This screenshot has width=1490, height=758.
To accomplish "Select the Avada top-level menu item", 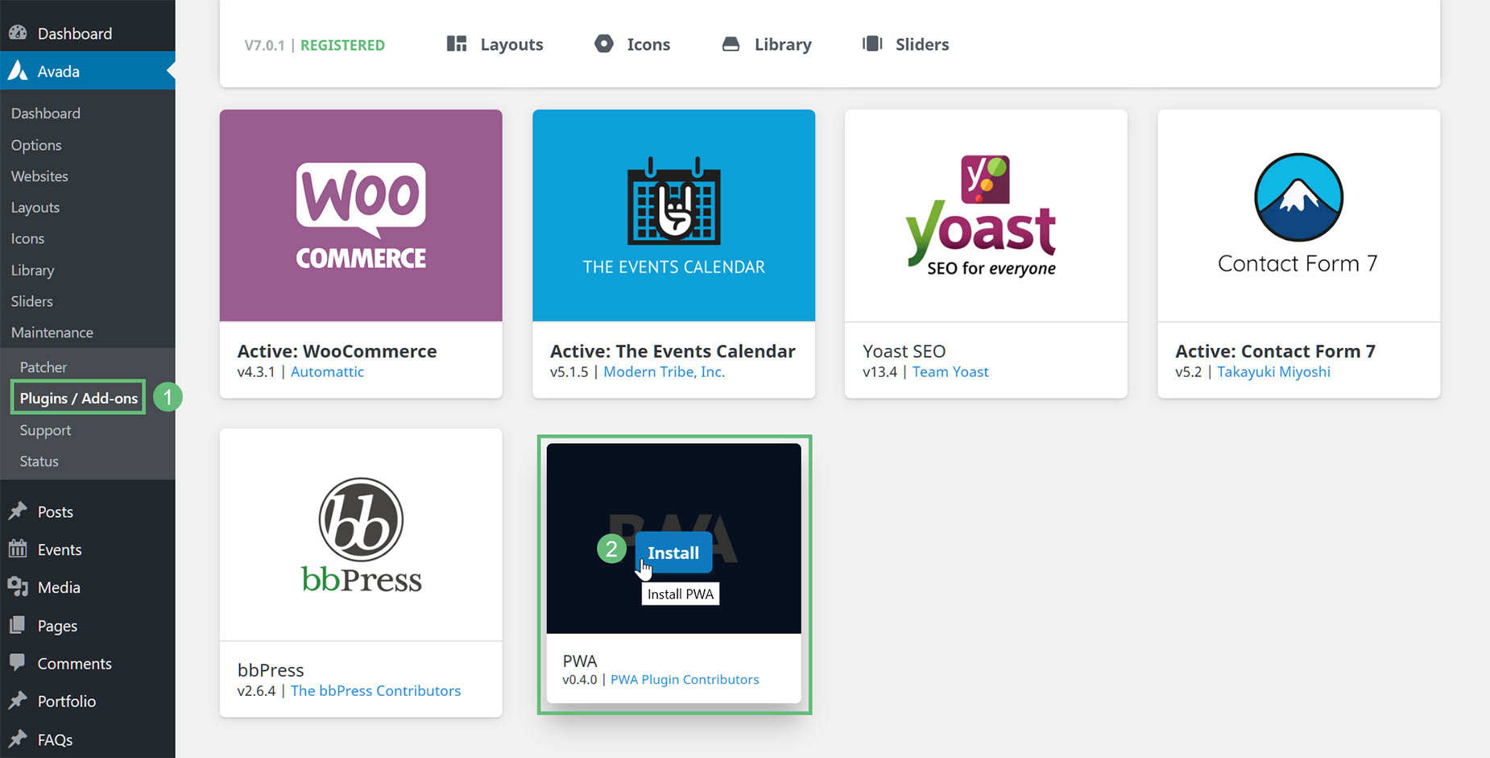I will (87, 71).
